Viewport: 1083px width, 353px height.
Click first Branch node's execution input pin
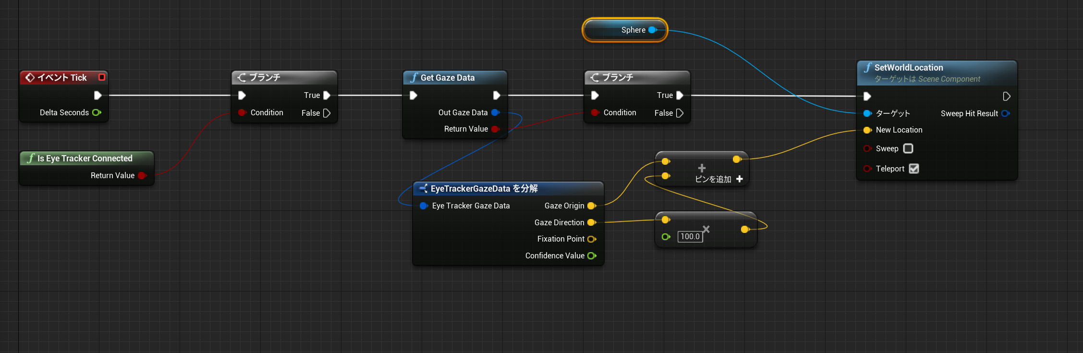pyautogui.click(x=242, y=95)
